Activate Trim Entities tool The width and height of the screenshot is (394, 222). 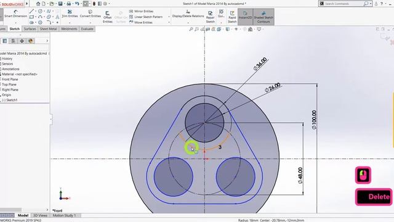click(70, 14)
